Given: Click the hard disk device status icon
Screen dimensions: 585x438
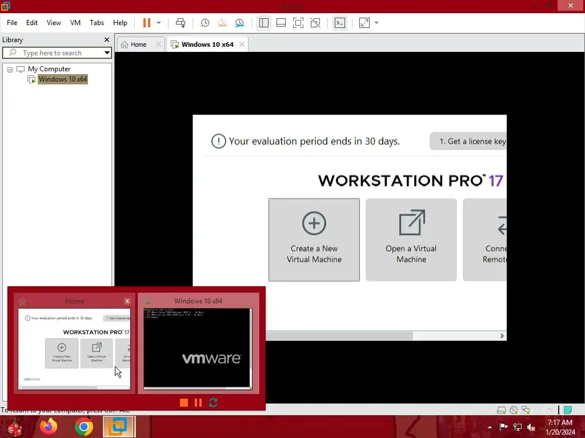Looking at the screenshot, I should pyautogui.click(x=502, y=410).
